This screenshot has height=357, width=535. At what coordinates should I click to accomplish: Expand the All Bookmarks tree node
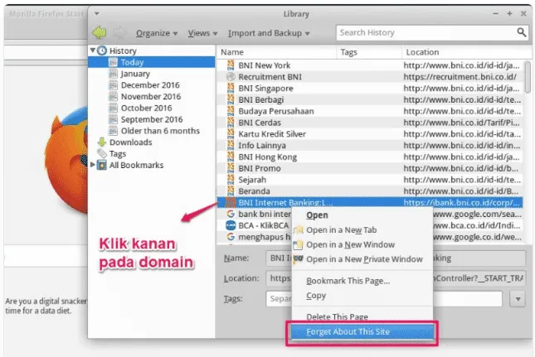click(92, 165)
